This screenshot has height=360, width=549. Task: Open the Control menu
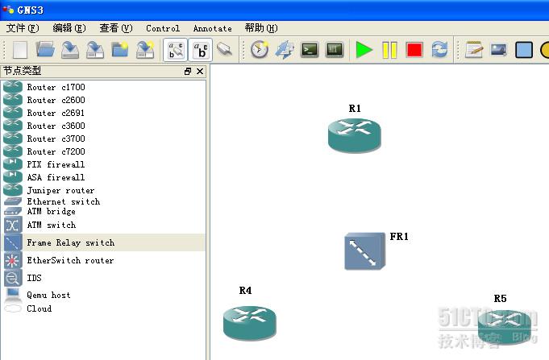click(163, 28)
